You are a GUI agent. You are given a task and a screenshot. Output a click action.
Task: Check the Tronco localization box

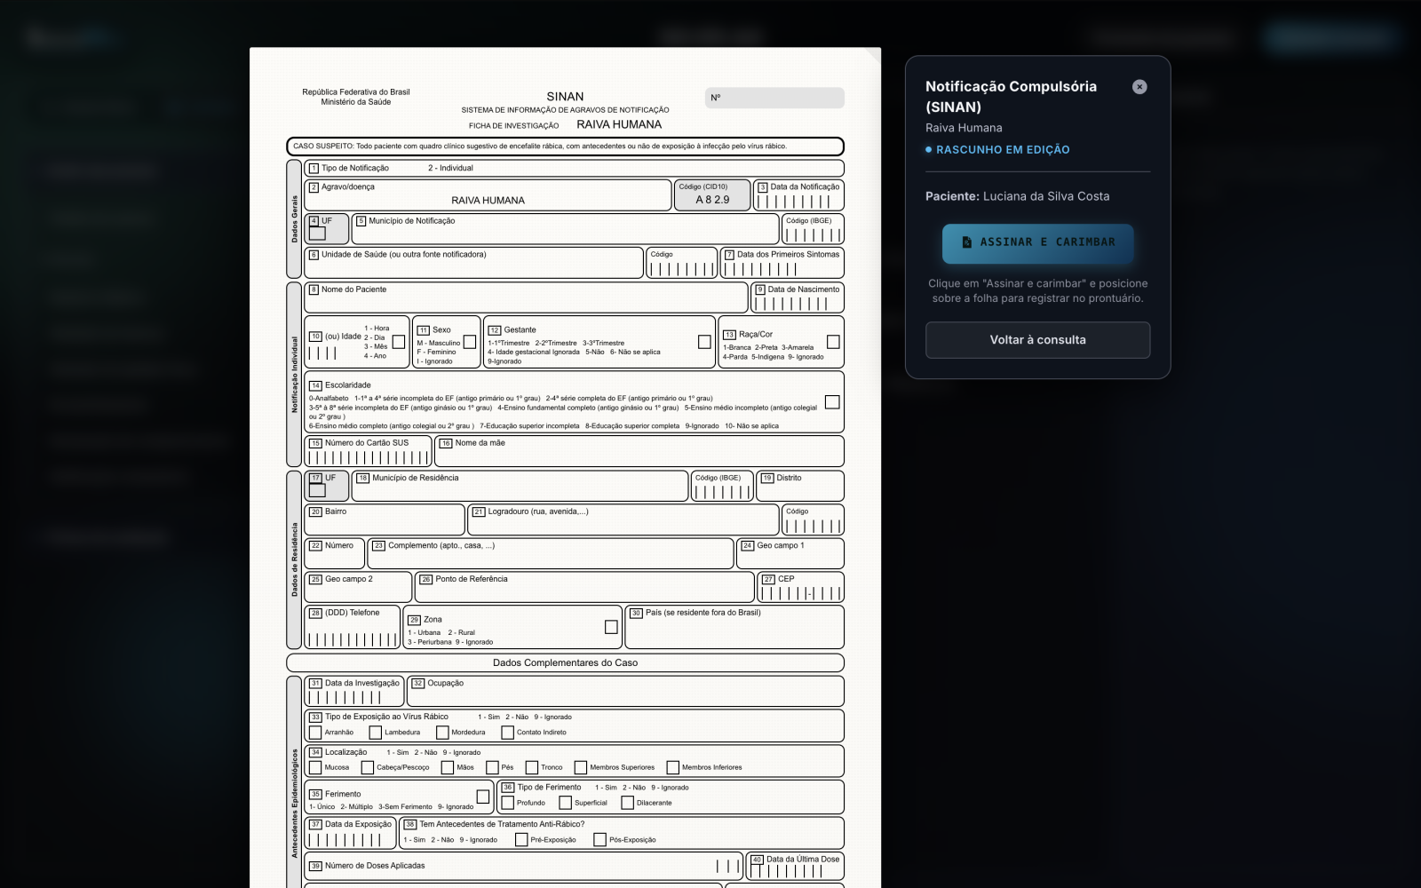pyautogui.click(x=532, y=767)
